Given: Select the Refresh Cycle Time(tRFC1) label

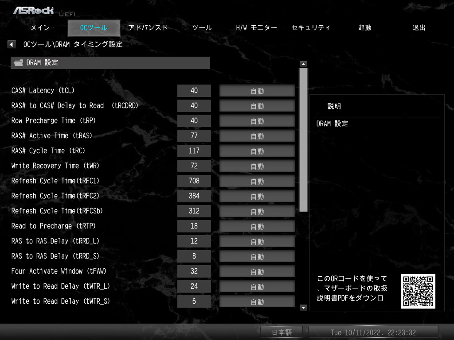Looking at the screenshot, I should [x=55, y=181].
